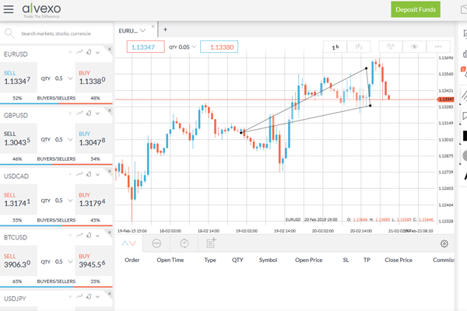Expand the GBPUSD card chevron
Image resolution: width=467 pixels, height=311 pixels.
click(x=98, y=114)
